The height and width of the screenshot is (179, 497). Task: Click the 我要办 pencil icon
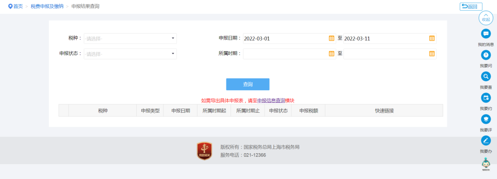pyautogui.click(x=485, y=140)
